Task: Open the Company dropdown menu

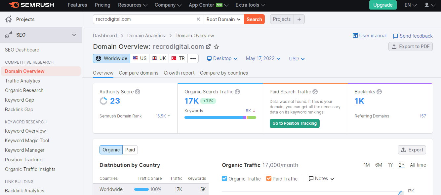Action: pos(168,5)
